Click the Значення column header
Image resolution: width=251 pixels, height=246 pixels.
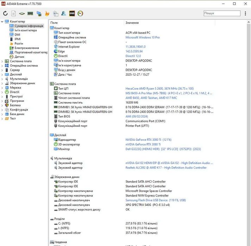[132, 23]
